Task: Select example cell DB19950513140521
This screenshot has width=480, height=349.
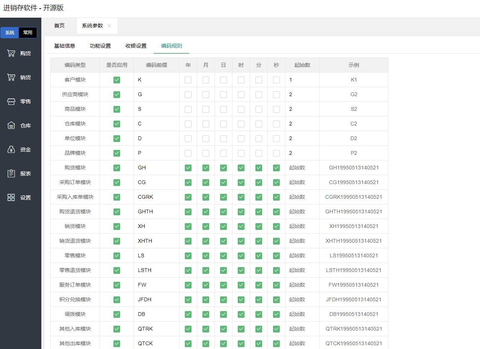Action: [354, 314]
